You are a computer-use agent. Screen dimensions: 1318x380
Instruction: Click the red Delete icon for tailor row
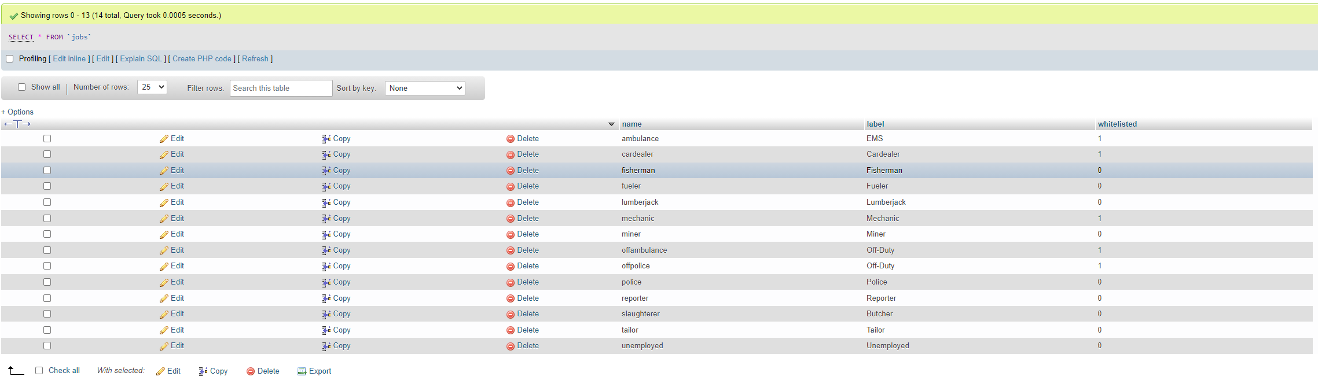[511, 330]
